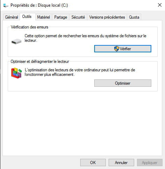Image resolution: width=165 pixels, height=169 pixels.
Task: Launch the Optimiser drive tool
Action: 123,83
